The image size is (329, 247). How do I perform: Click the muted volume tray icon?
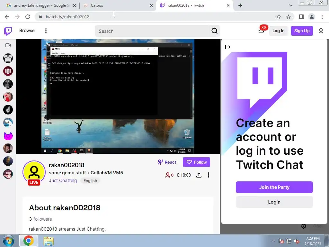coord(297,241)
